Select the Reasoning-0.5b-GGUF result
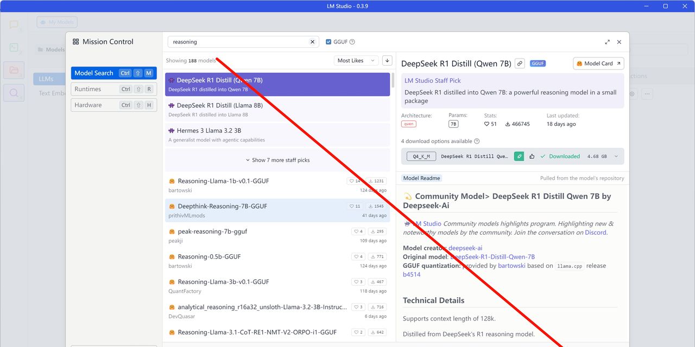695x347 pixels. point(277,261)
